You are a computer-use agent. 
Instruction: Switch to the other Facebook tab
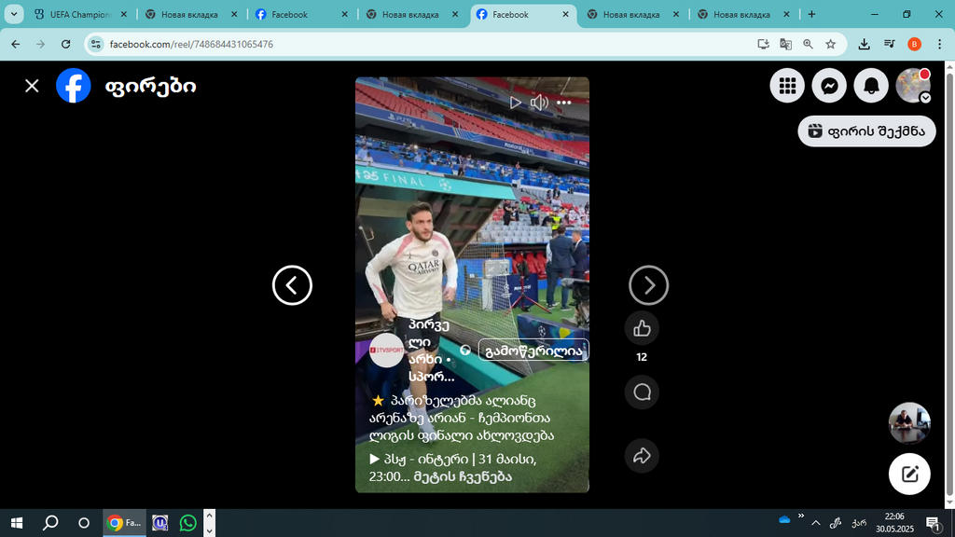click(289, 14)
